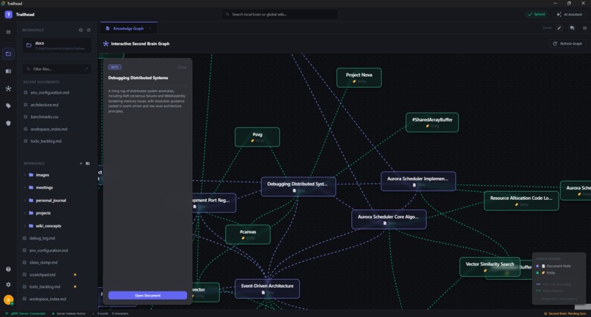
Task: Open the AI Assistant
Action: [570, 15]
